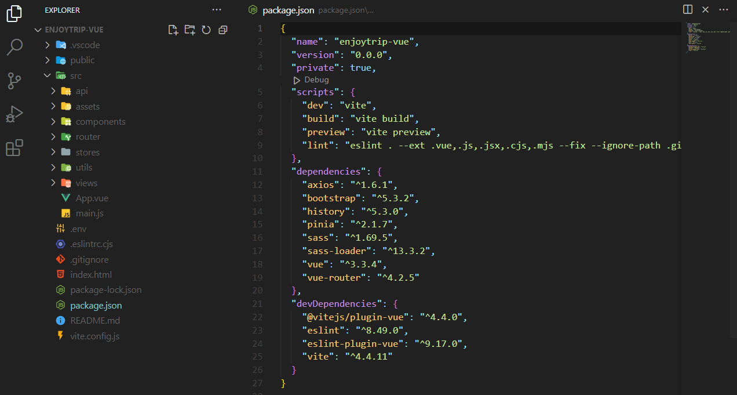Screen dimensions: 737x395
Task: Click the New File icon in Explorer
Action: pos(173,30)
